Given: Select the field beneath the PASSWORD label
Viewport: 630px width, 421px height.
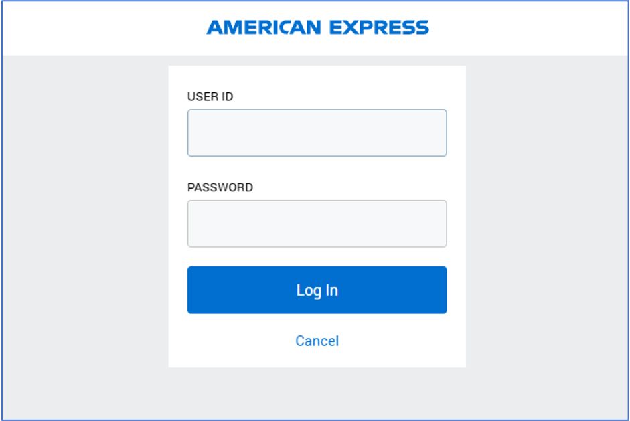Looking at the screenshot, I should (317, 224).
